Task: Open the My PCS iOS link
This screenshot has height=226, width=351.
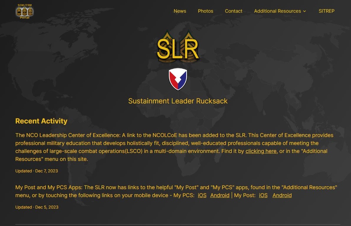Action: (x=202, y=195)
